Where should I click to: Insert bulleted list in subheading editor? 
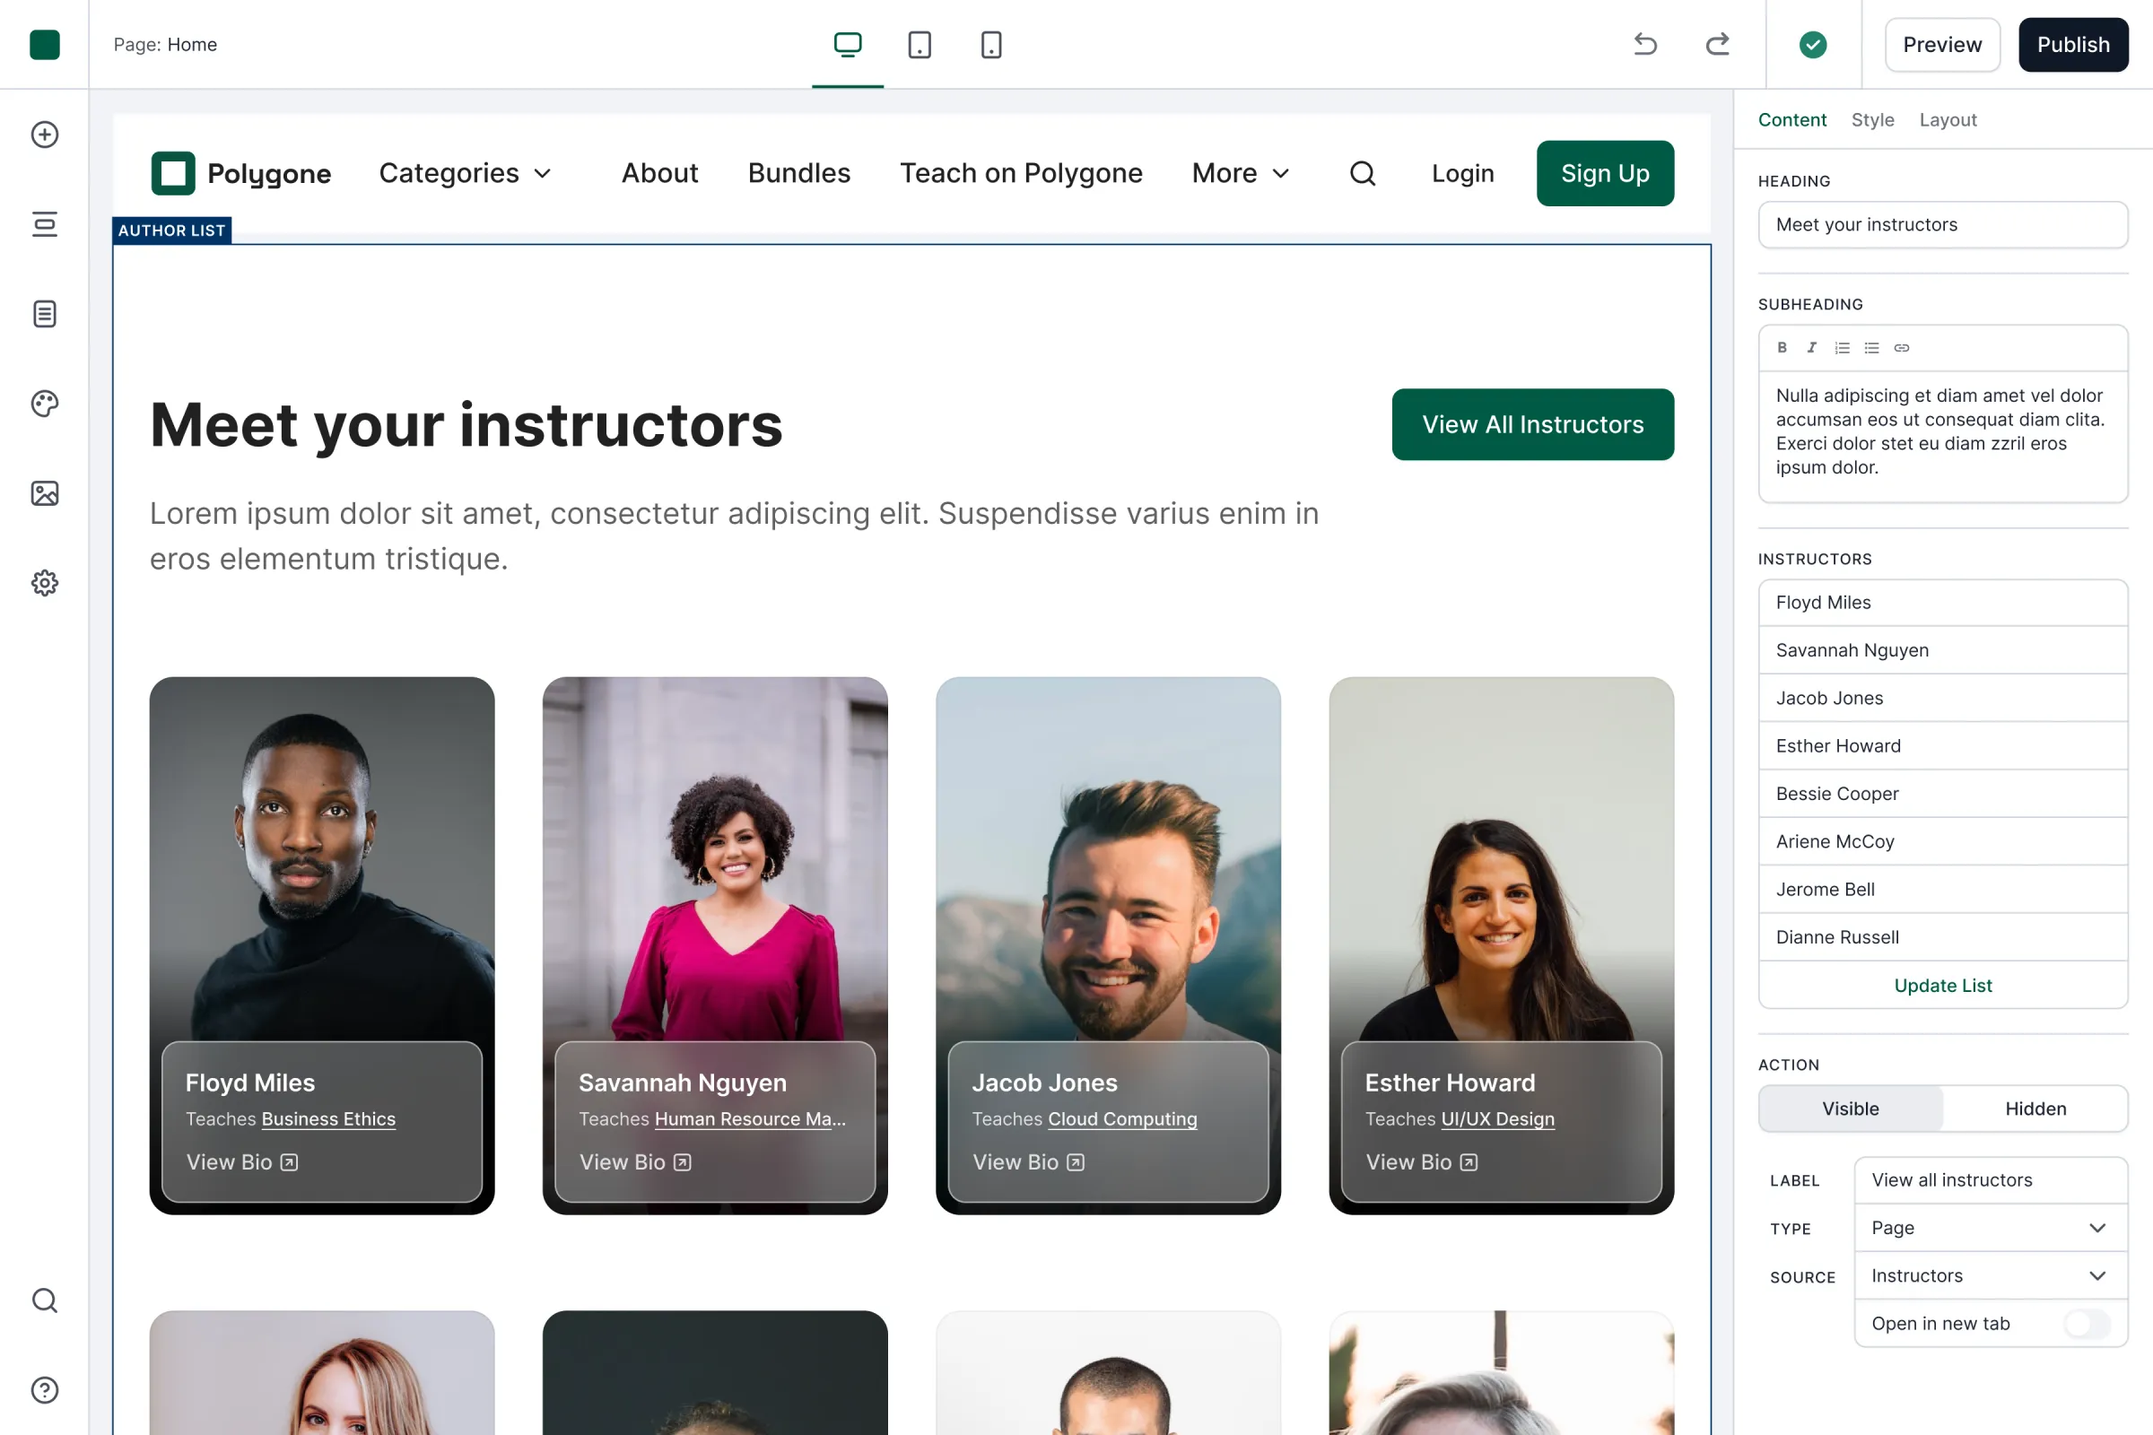click(1871, 348)
